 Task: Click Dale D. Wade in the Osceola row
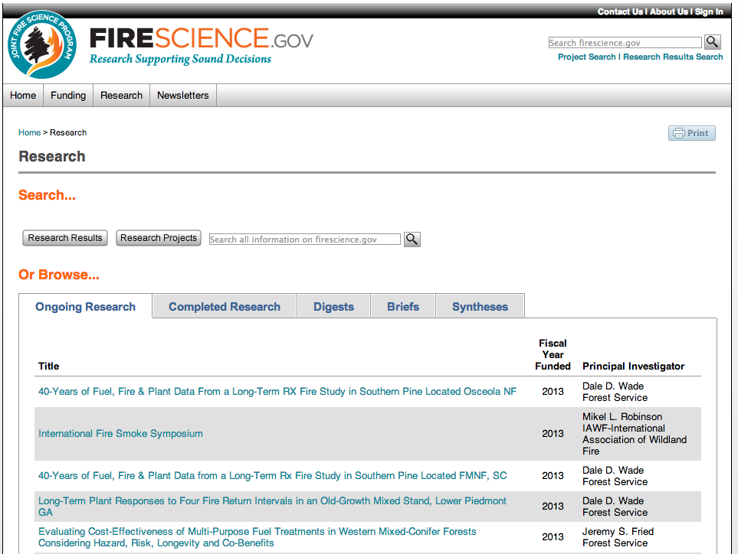click(x=613, y=386)
